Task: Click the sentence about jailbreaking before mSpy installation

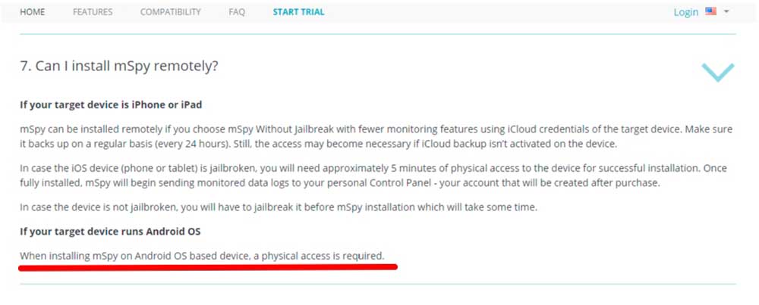Action: (x=279, y=207)
